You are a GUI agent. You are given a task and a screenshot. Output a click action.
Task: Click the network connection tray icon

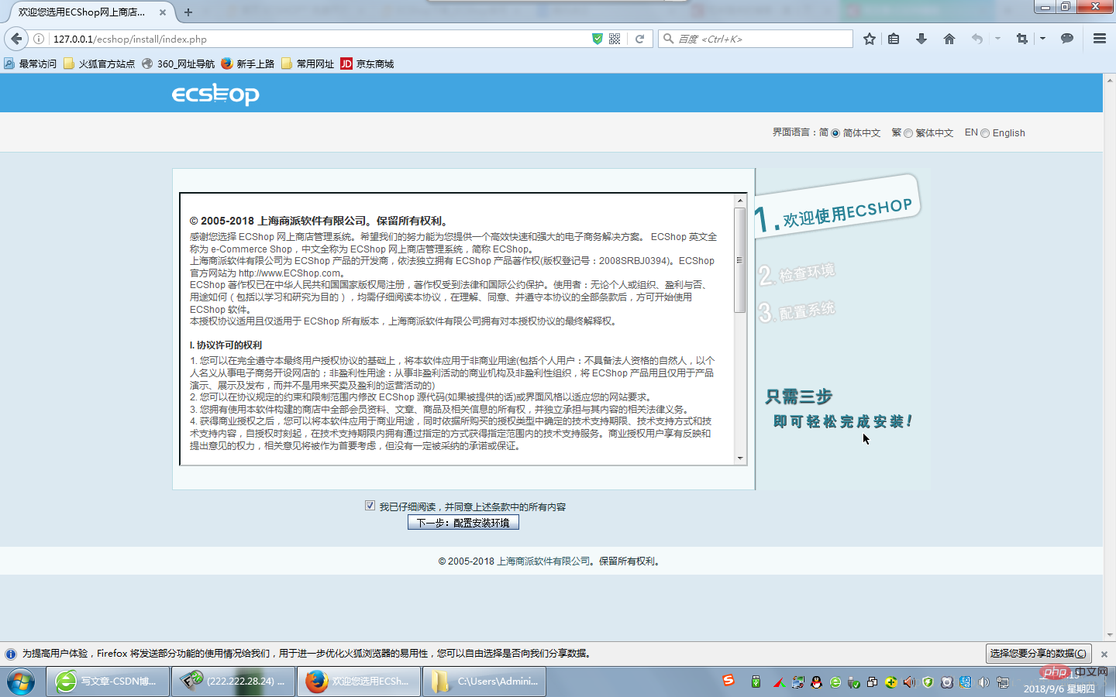[x=1002, y=682]
